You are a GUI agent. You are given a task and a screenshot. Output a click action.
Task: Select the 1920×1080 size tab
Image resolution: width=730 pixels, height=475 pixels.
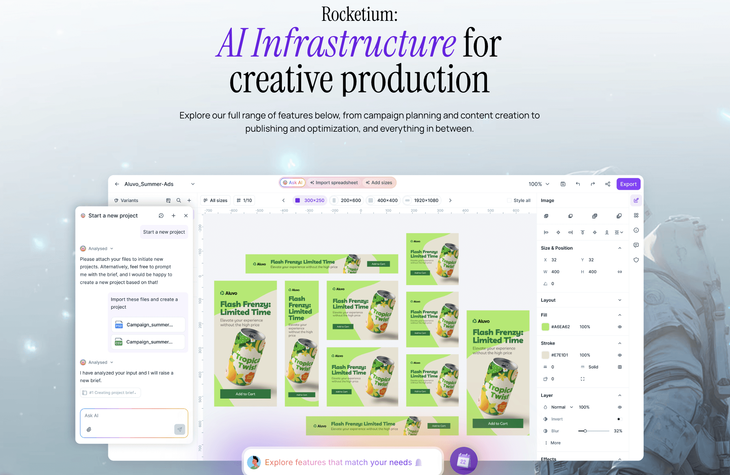(422, 200)
